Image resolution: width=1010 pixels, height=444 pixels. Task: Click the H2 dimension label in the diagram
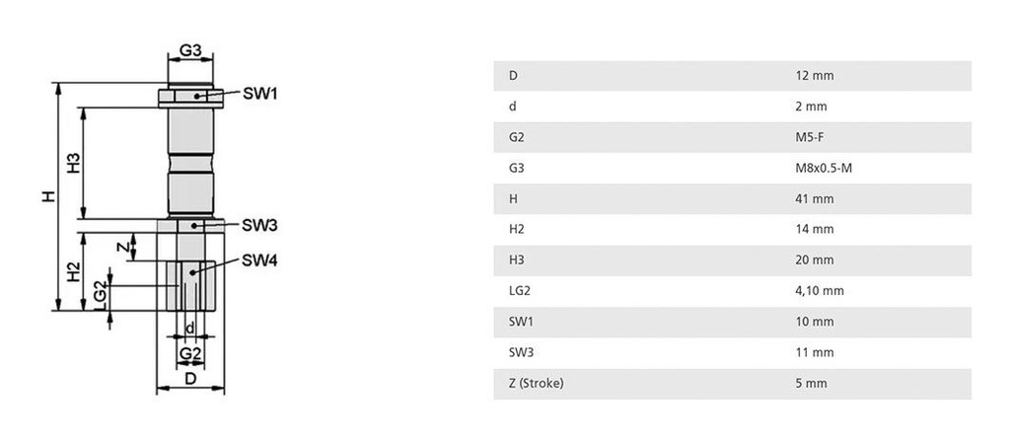[x=74, y=272]
